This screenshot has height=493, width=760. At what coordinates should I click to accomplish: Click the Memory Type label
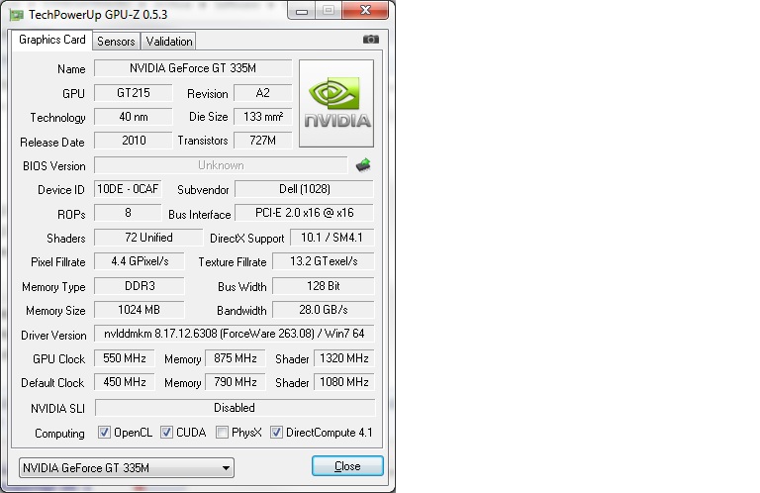tap(53, 287)
